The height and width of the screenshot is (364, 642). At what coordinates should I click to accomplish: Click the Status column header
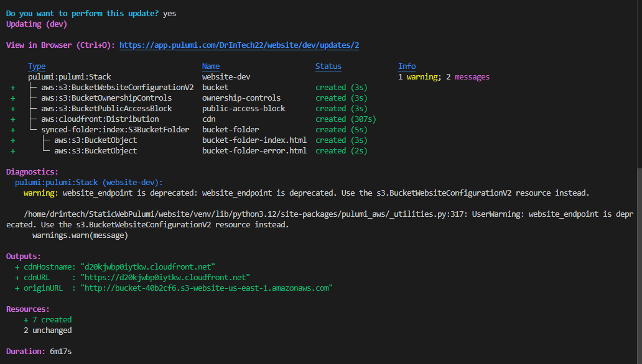(x=328, y=66)
